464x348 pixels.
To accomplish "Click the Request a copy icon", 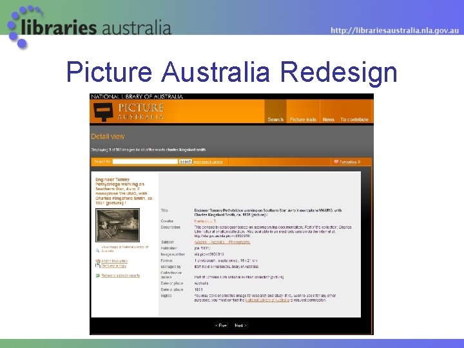I will [x=98, y=266].
